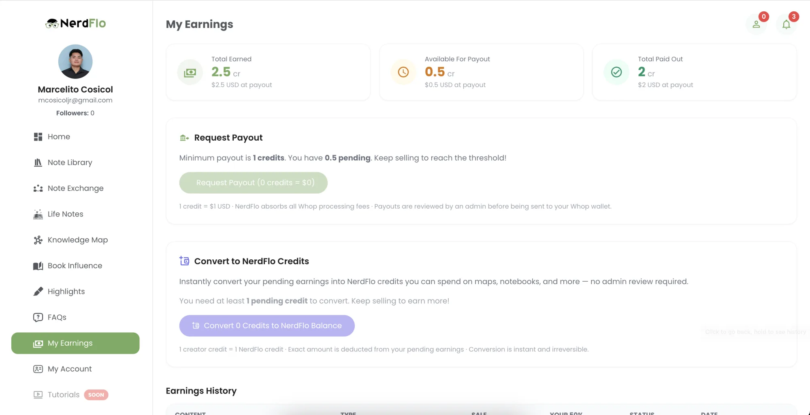Click the Available For Payout clock icon
The height and width of the screenshot is (415, 810).
point(403,72)
